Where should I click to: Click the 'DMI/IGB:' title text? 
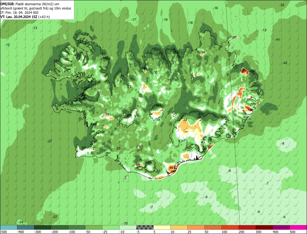[7, 4]
